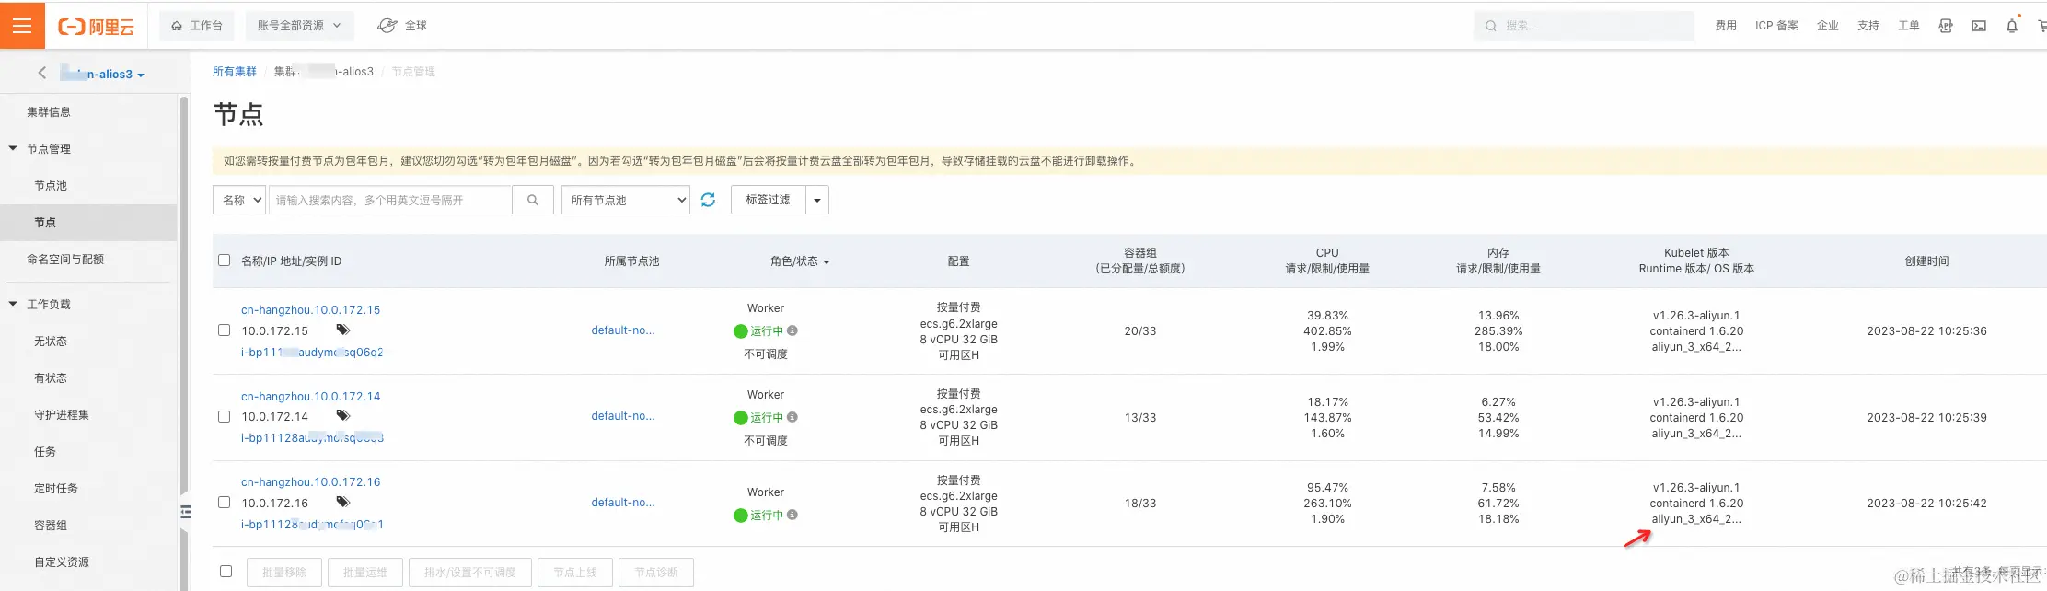Open 定时任务 in the sidebar
Image resolution: width=2047 pixels, height=591 pixels.
(56, 489)
